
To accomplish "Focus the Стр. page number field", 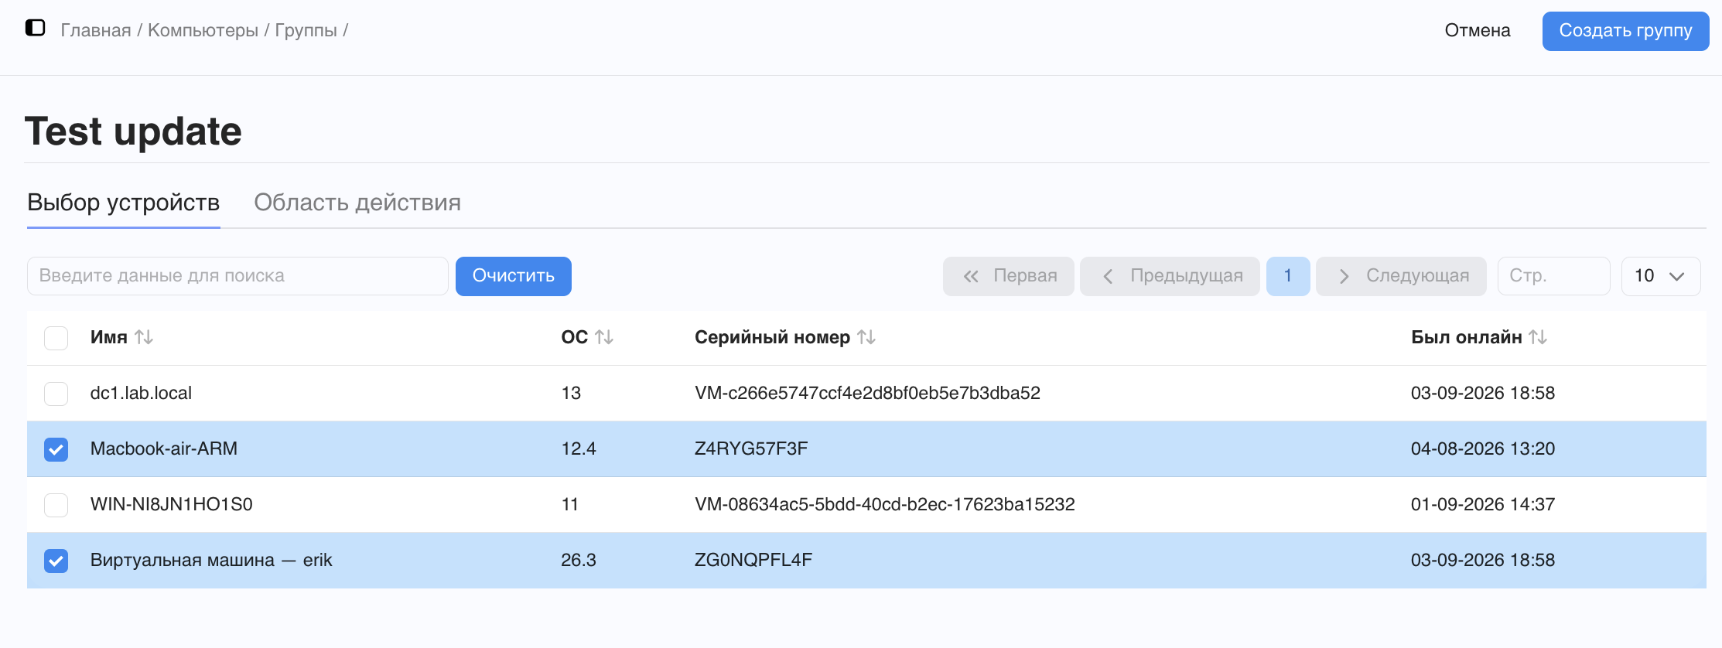I will click(1553, 276).
